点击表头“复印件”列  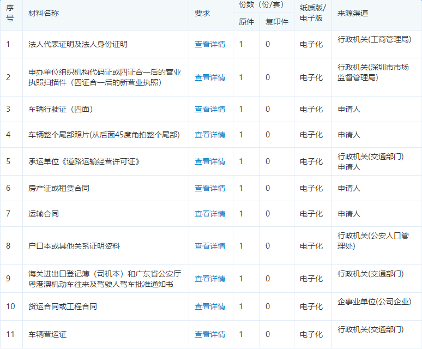pyautogui.click(x=277, y=22)
